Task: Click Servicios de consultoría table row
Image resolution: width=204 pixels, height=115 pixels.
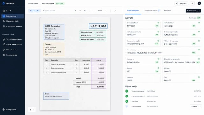Action: [75, 64]
